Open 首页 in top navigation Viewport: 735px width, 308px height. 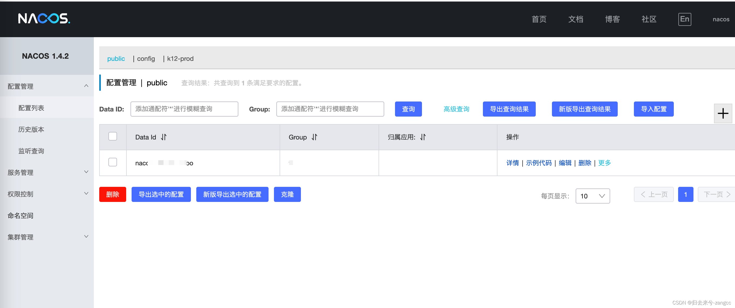coord(539,19)
